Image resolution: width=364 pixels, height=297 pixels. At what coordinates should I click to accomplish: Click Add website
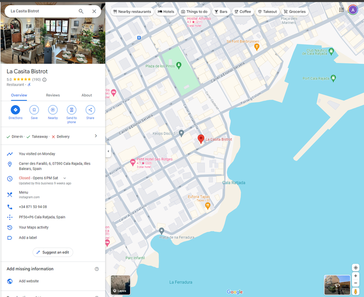[x=53, y=281]
